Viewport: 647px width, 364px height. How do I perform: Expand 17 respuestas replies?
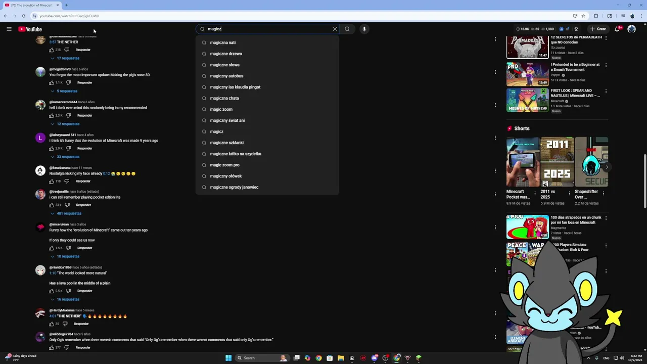click(x=65, y=58)
